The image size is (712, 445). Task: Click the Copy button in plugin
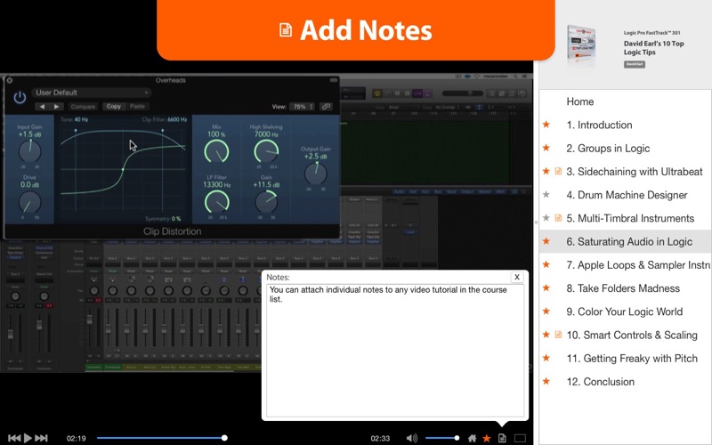[114, 106]
